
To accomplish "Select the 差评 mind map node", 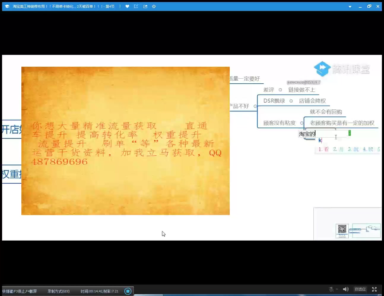I will (269, 90).
